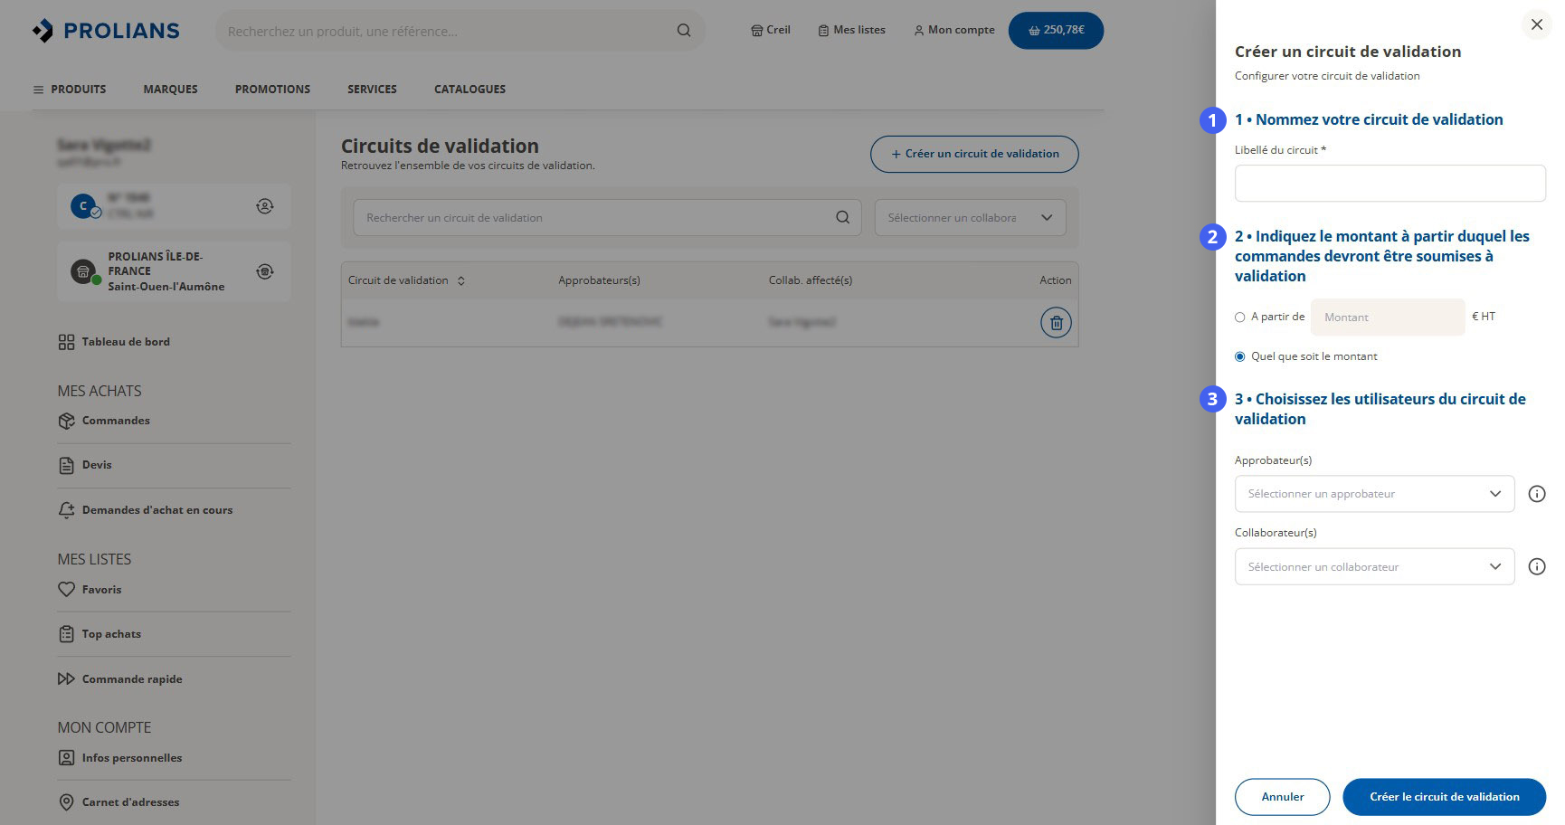Click the trash icon in the circuit row

click(1056, 323)
